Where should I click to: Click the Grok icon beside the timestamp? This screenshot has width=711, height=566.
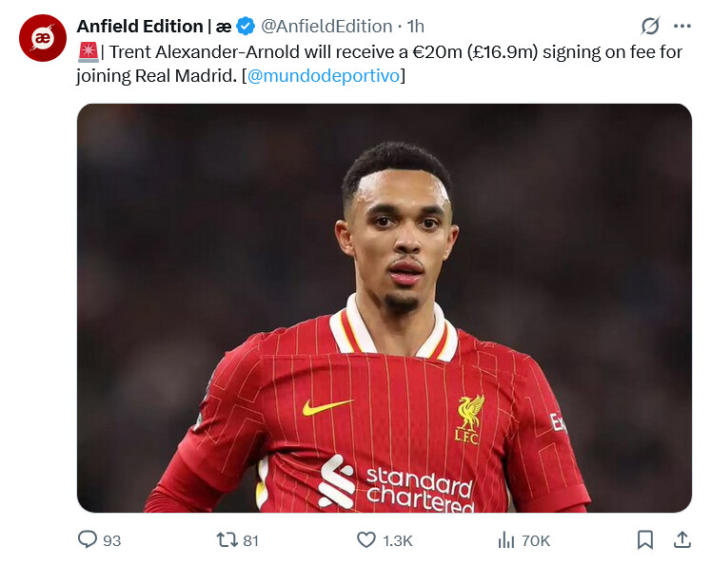(650, 26)
